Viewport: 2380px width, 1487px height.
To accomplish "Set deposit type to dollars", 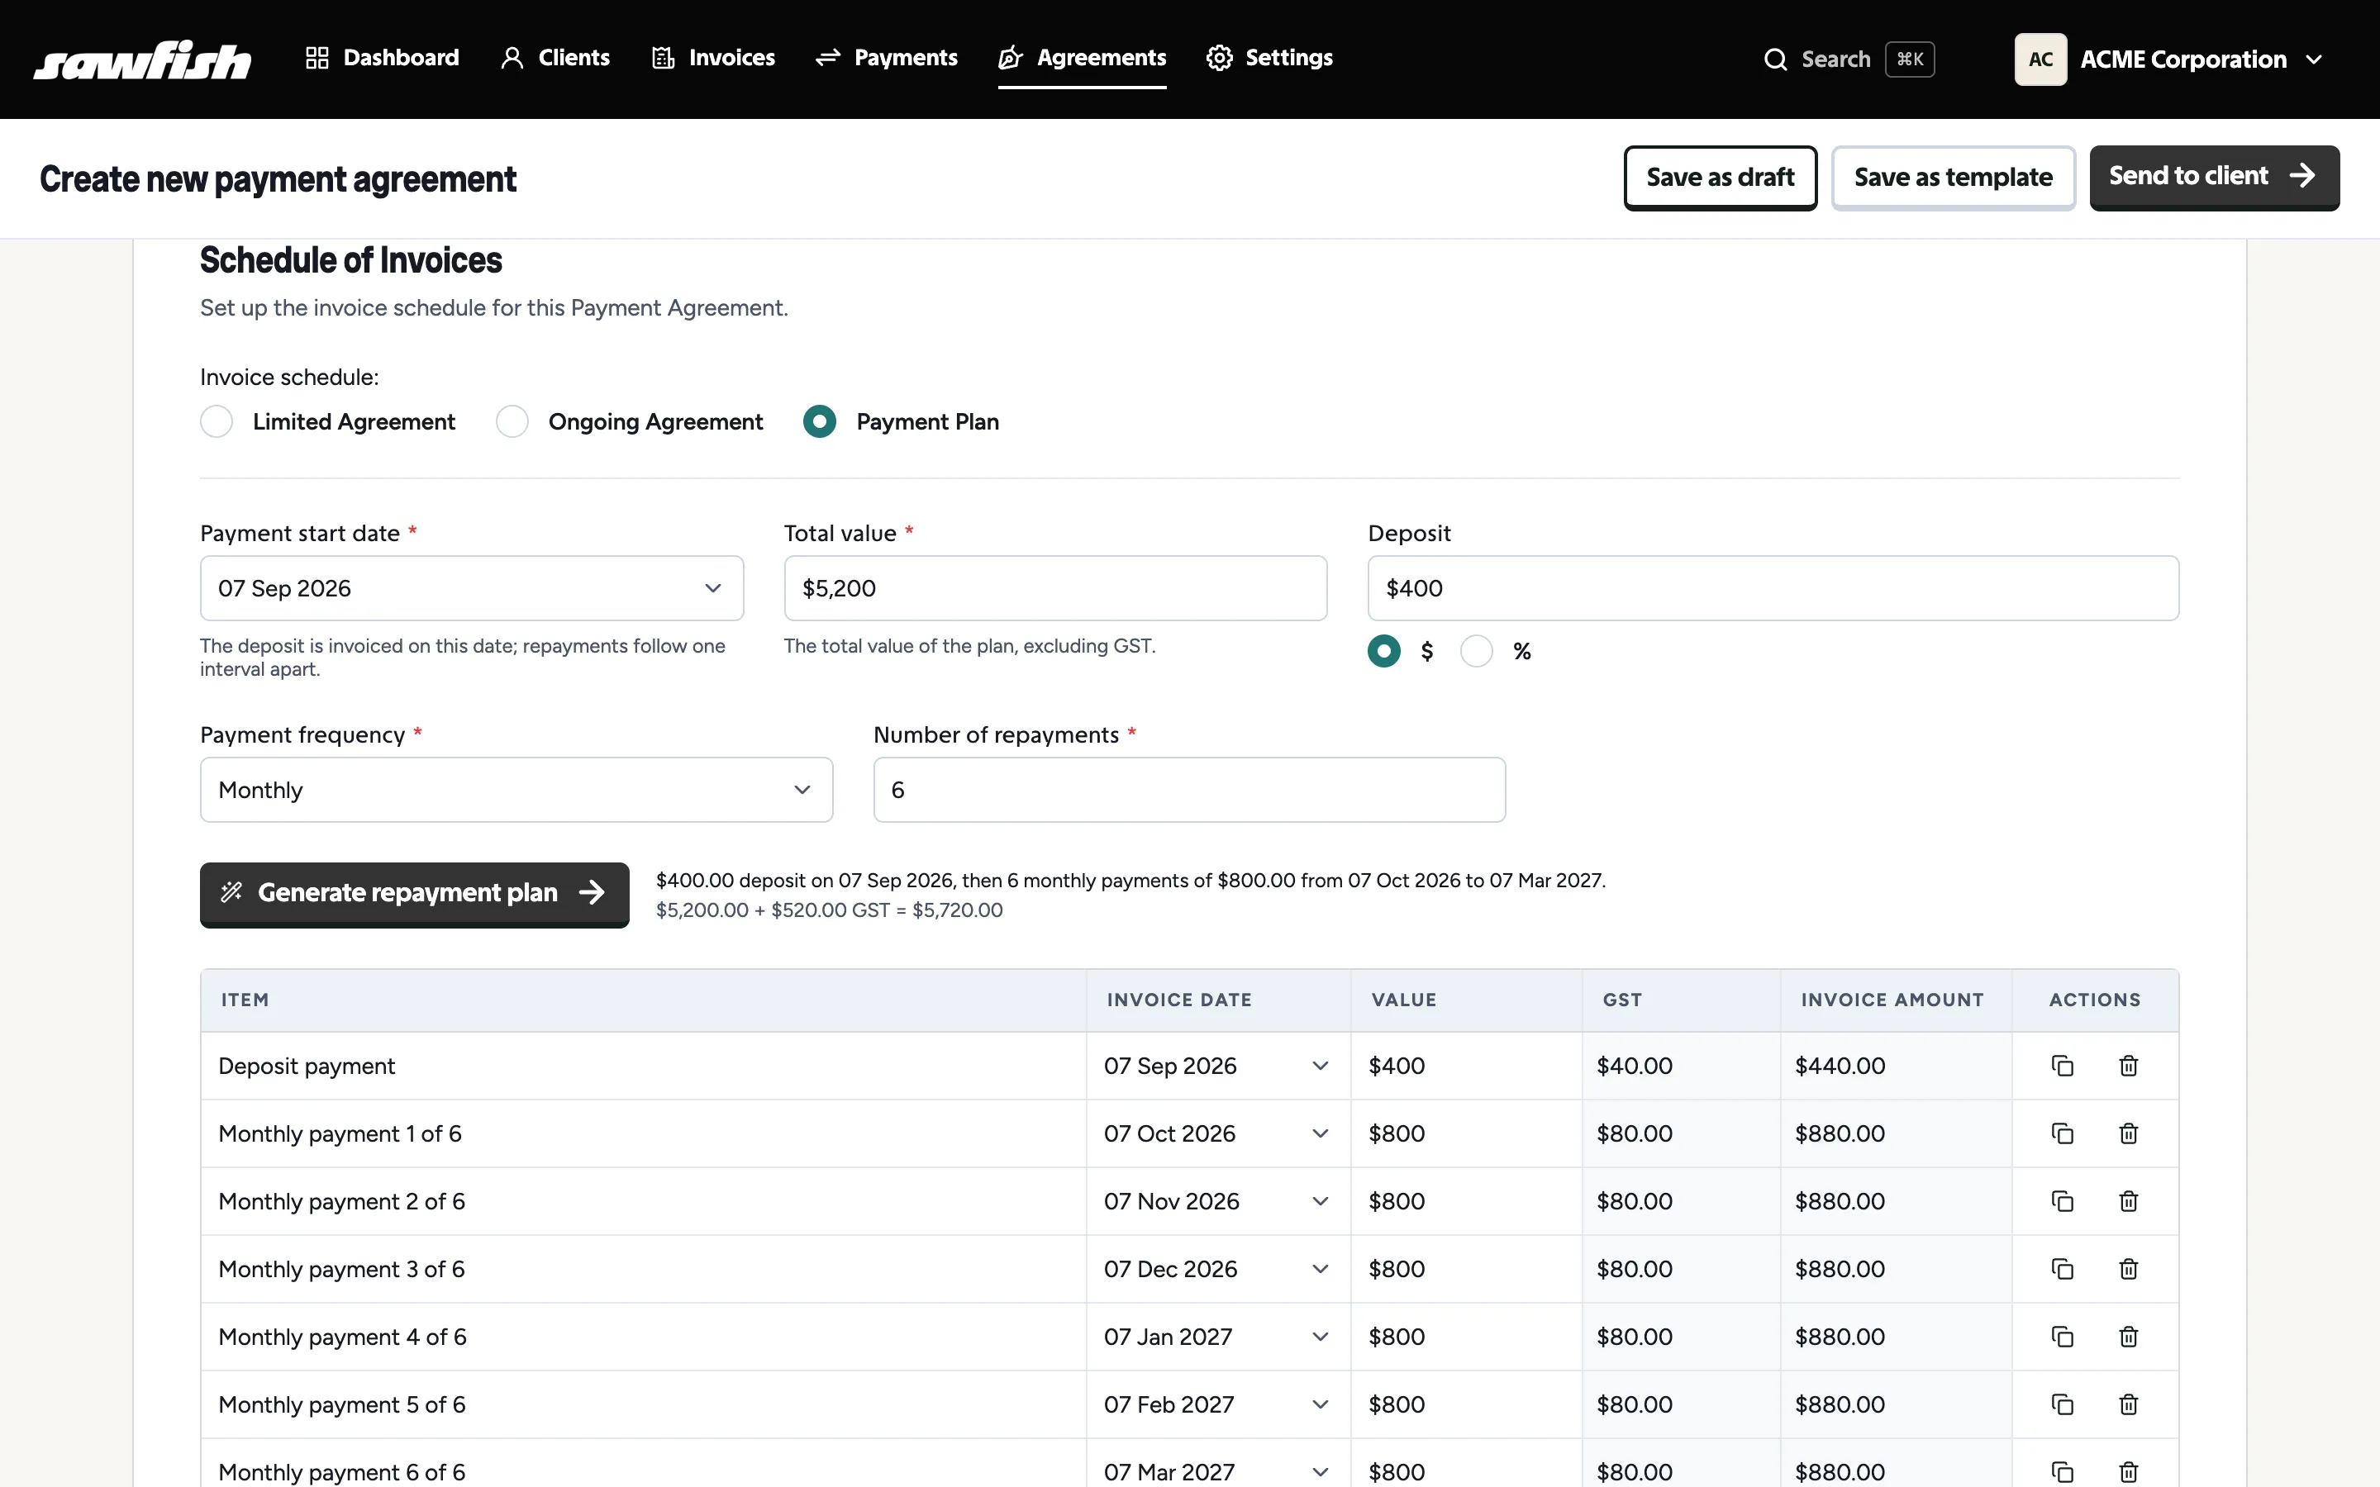I will pyautogui.click(x=1383, y=651).
